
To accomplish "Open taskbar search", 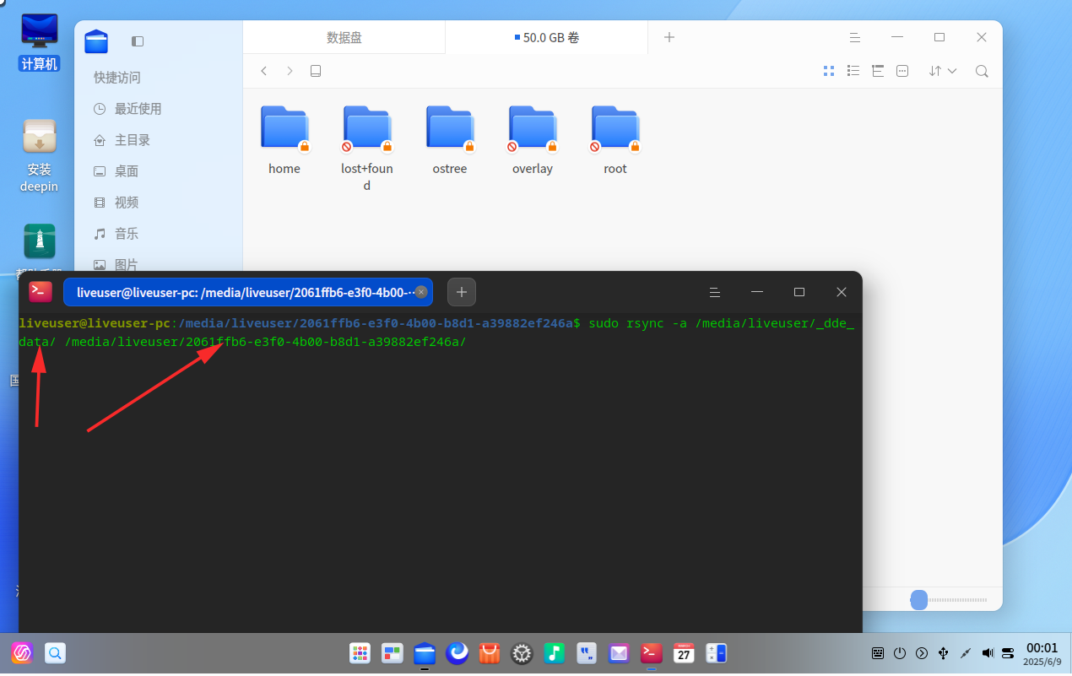I will [x=55, y=652].
